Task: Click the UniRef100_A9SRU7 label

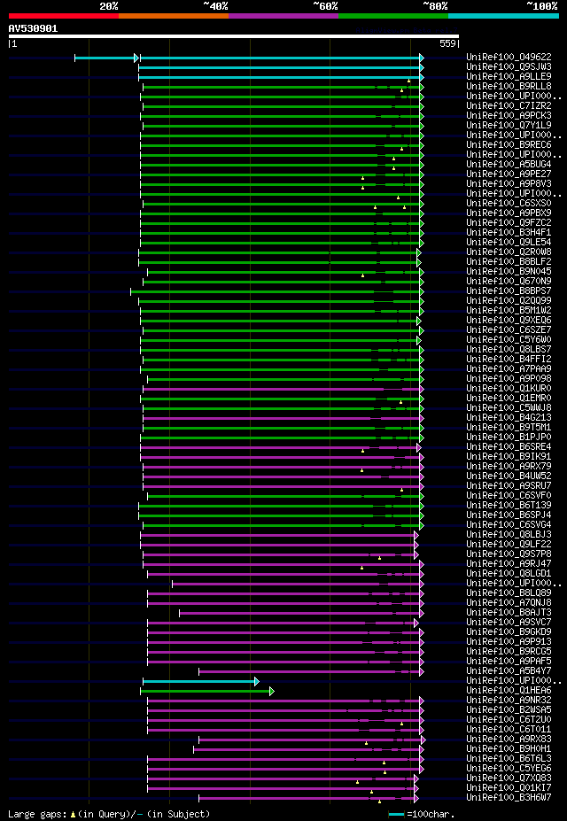Action: (x=509, y=486)
